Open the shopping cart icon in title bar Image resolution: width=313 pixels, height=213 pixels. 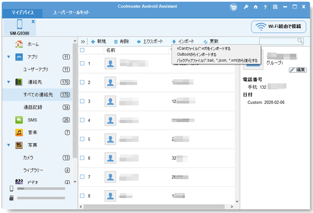tap(233, 7)
